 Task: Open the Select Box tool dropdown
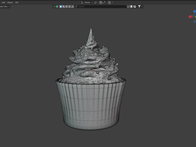(4, 7)
